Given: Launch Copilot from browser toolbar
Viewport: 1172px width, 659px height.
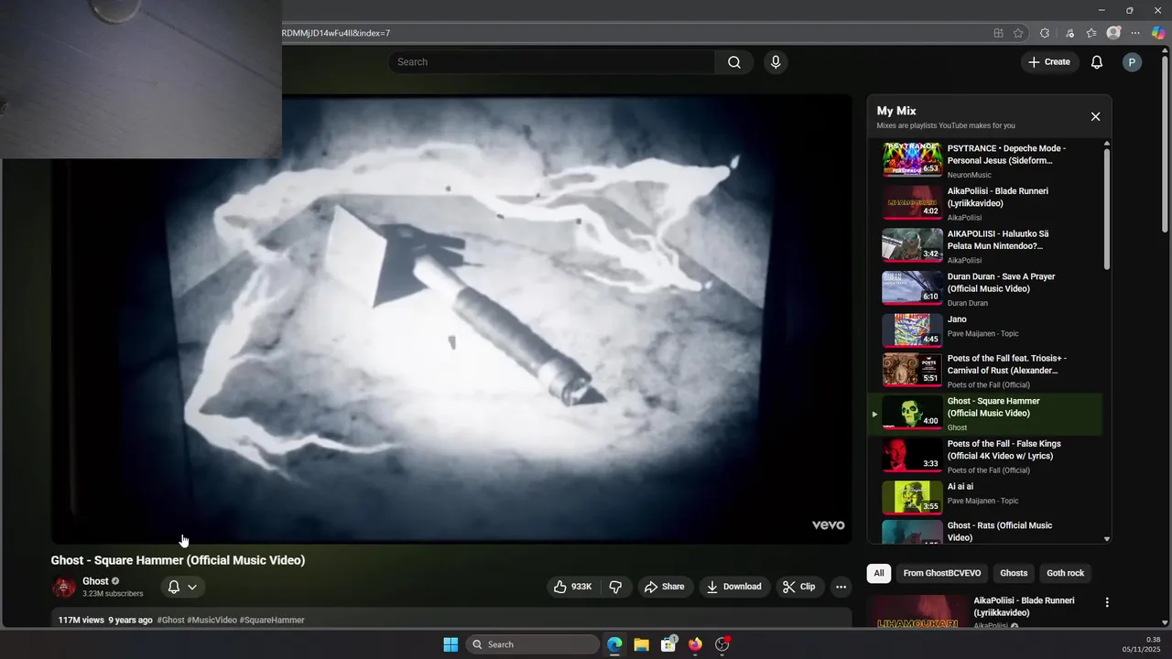Looking at the screenshot, I should 1158,33.
